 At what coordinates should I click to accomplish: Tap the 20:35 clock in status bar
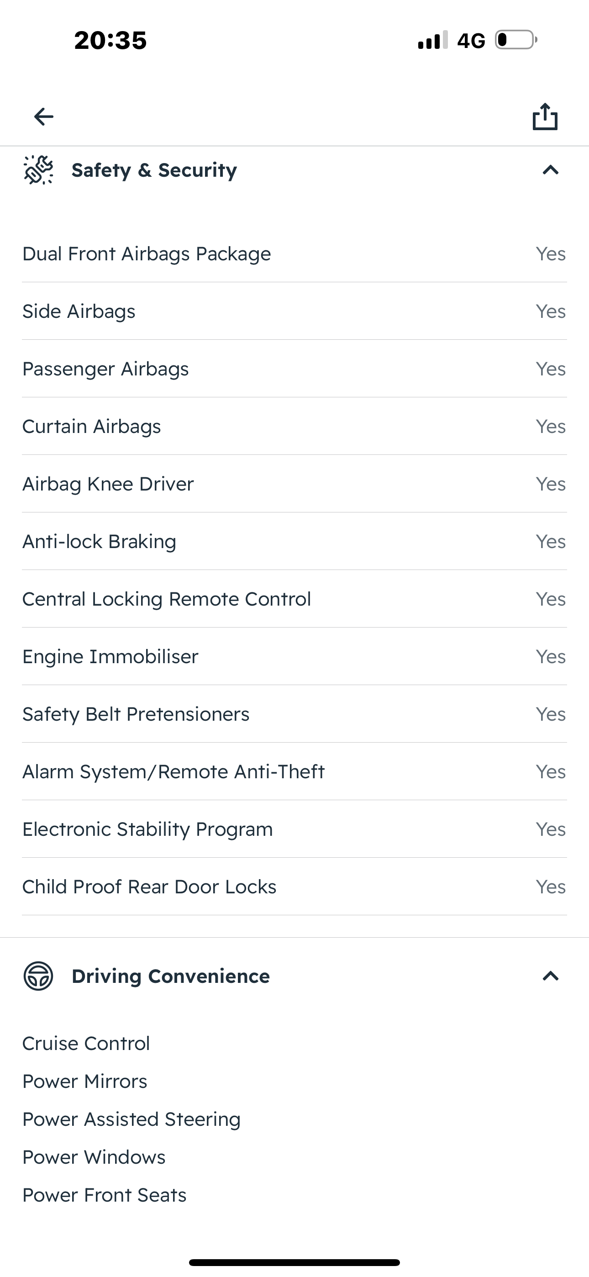tap(110, 40)
